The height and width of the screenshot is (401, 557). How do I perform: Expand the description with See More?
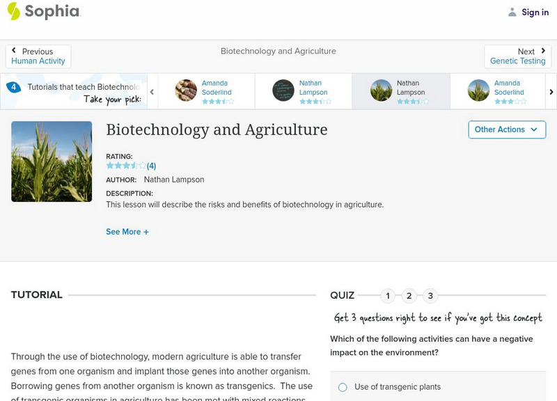click(127, 231)
